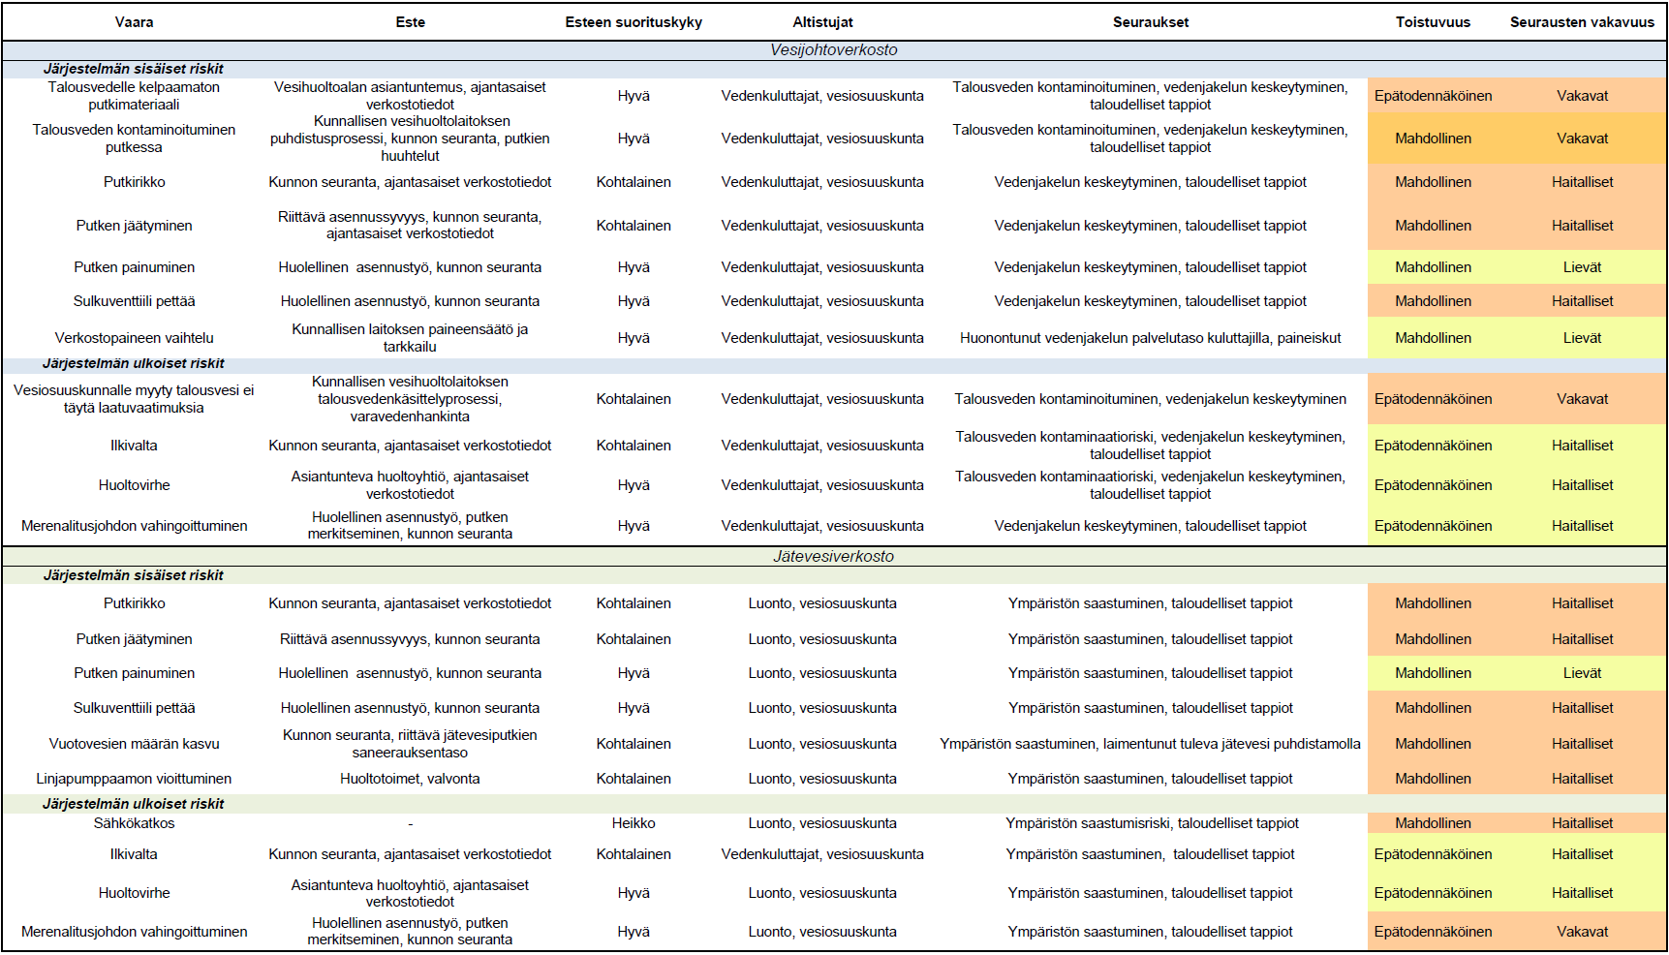Select 'Vakavat' in the Jätevesiverkosto Merenalitusjohdon vahingoittuminen row

tap(1582, 932)
